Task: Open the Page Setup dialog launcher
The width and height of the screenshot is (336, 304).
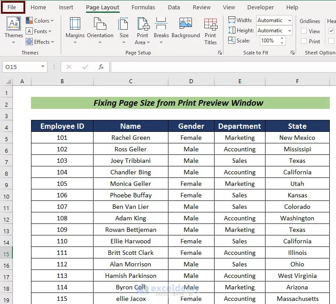Action: [x=219, y=53]
